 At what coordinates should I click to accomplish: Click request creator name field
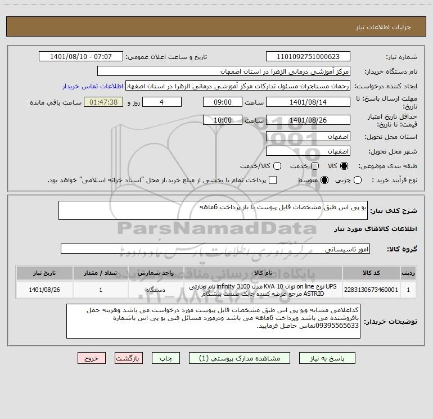point(238,86)
